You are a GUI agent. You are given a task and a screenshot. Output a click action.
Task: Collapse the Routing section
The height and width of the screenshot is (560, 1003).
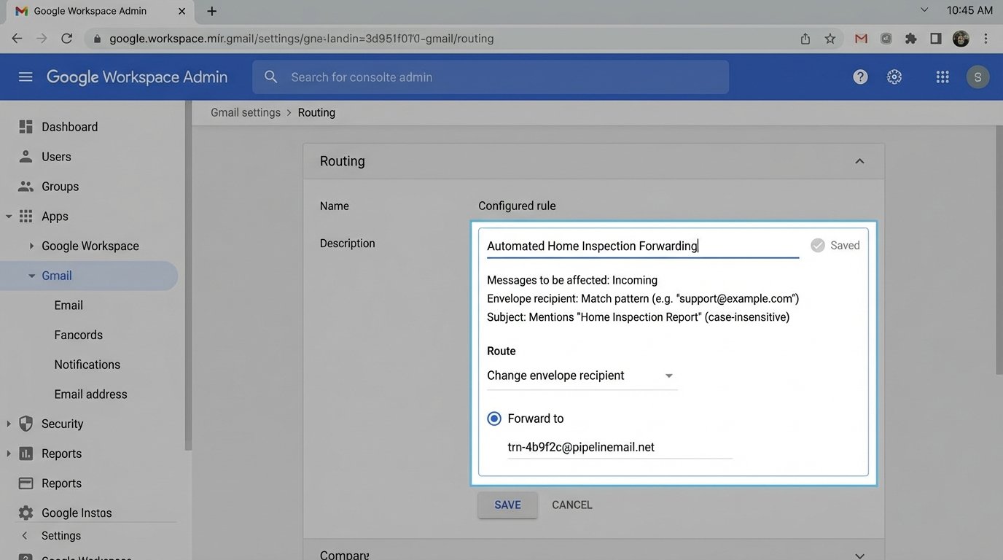click(x=859, y=160)
